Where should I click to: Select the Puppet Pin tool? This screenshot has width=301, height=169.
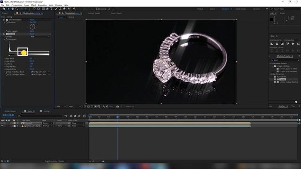tap(74, 9)
